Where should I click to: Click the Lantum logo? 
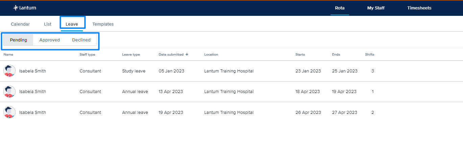pyautogui.click(x=25, y=8)
